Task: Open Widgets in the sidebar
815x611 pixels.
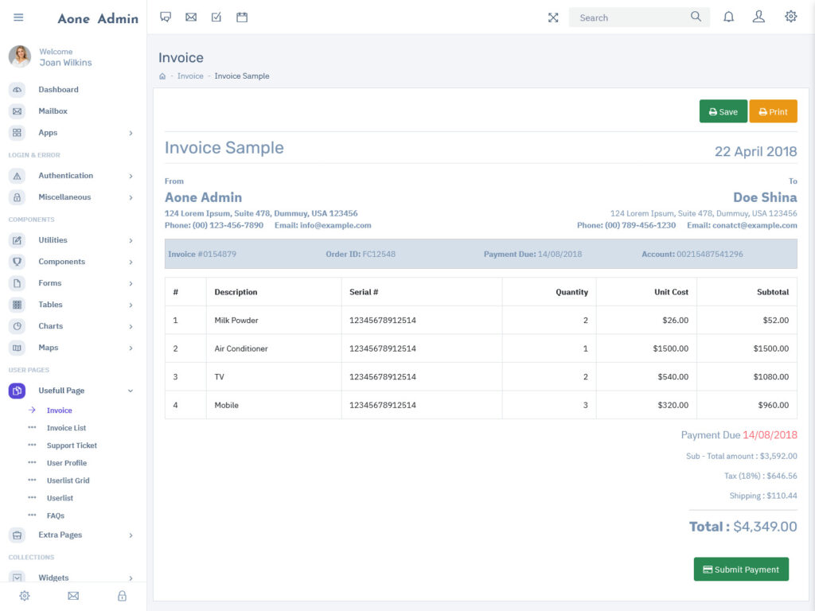Action: 53,578
